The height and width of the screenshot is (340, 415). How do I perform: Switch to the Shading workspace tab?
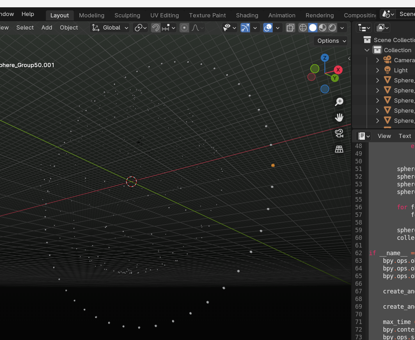[x=247, y=15]
